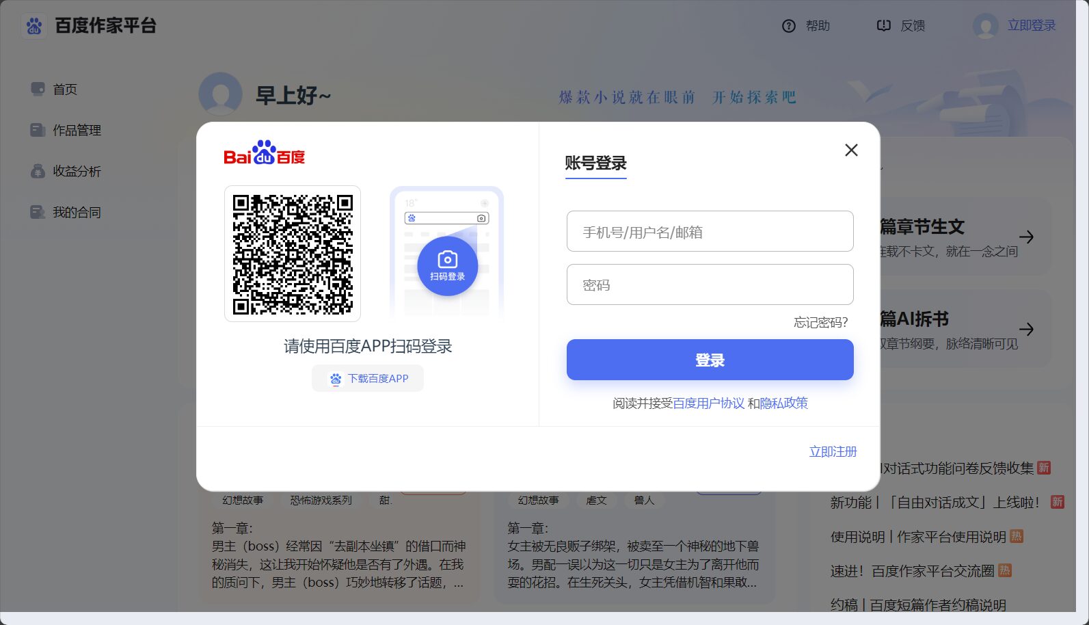Focus the 密码 input field
This screenshot has width=1089, height=625.
[710, 284]
